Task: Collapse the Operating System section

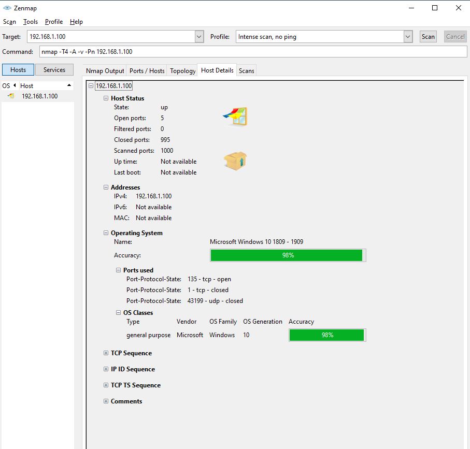Action: pyautogui.click(x=106, y=233)
